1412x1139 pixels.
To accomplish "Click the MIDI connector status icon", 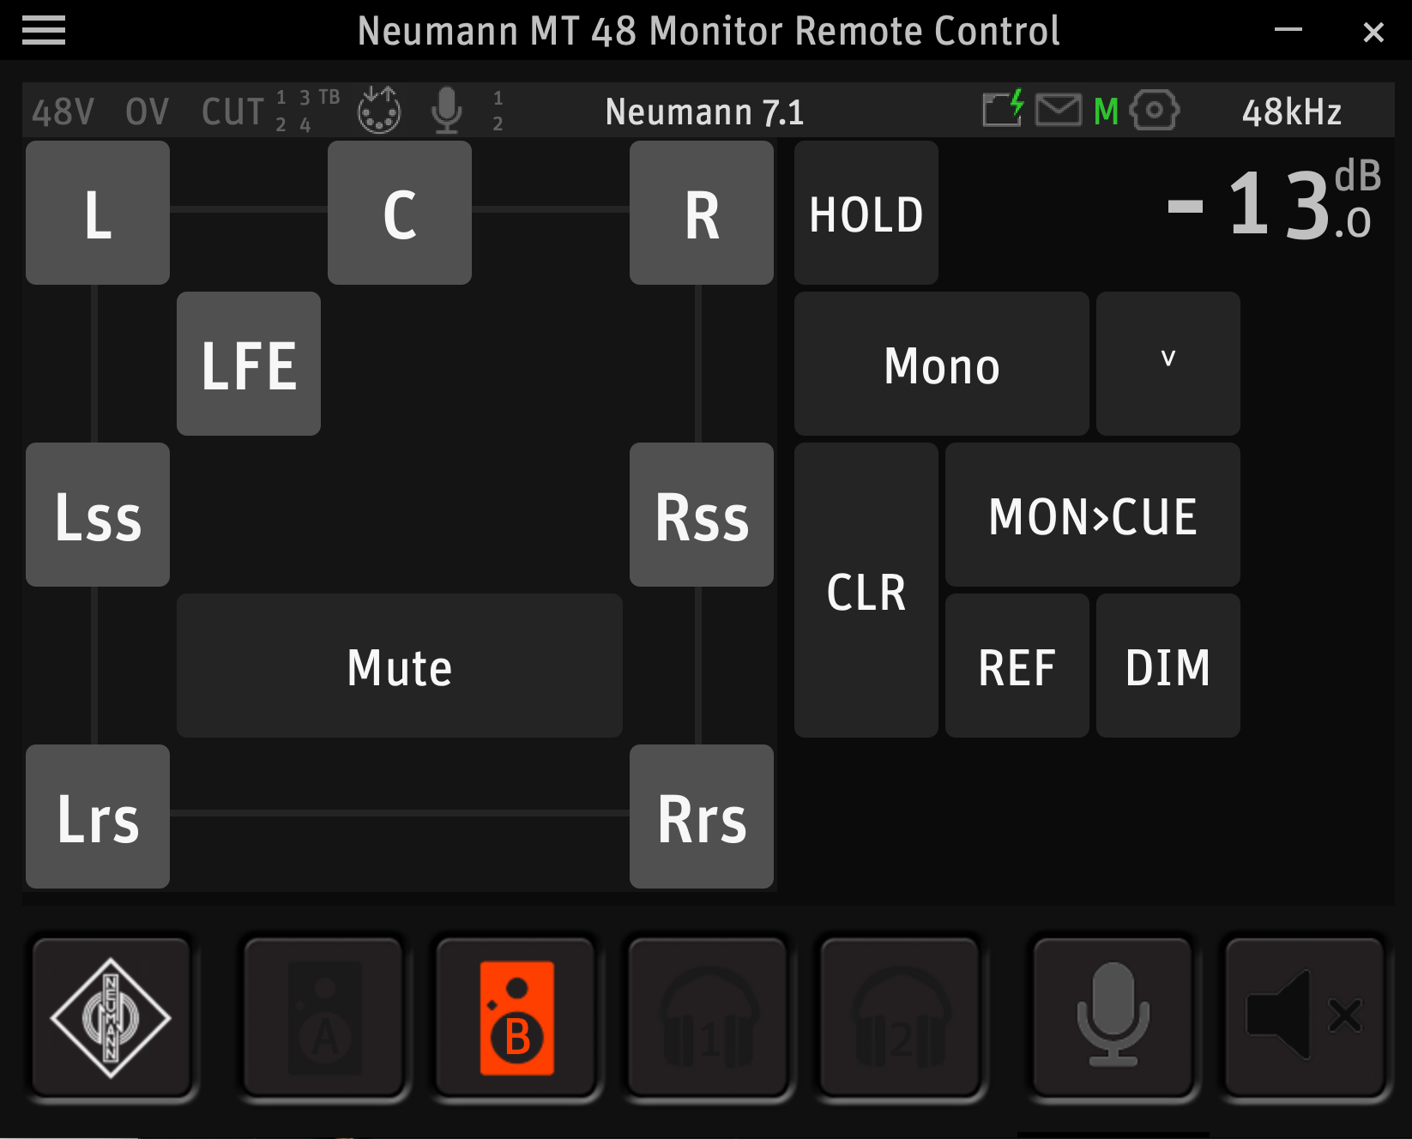I will coord(378,111).
